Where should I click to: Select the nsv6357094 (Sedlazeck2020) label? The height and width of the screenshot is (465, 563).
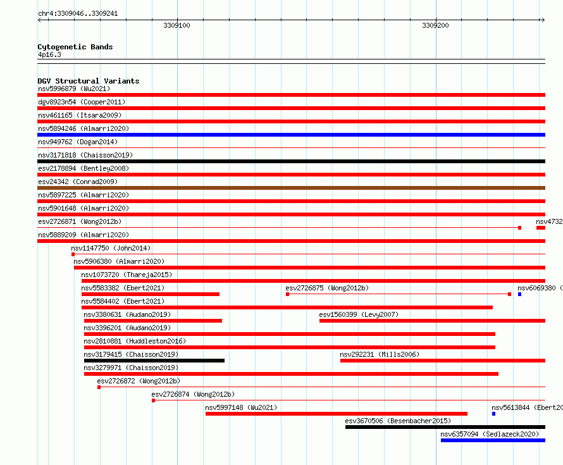pyautogui.click(x=490, y=434)
